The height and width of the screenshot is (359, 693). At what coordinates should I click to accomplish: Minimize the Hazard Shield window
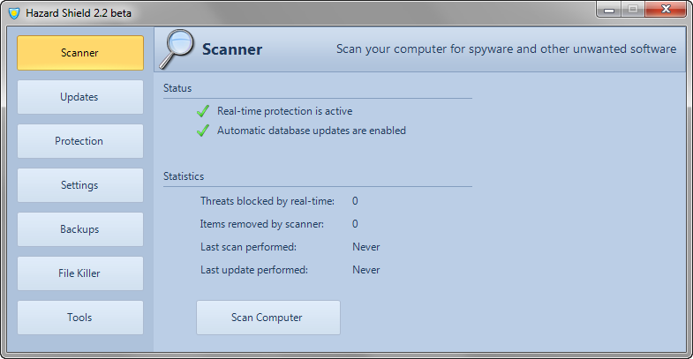[609, 10]
